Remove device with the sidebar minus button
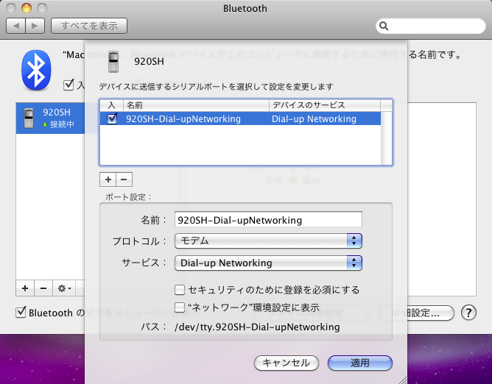Image resolution: width=492 pixels, height=384 pixels. pos(43,288)
